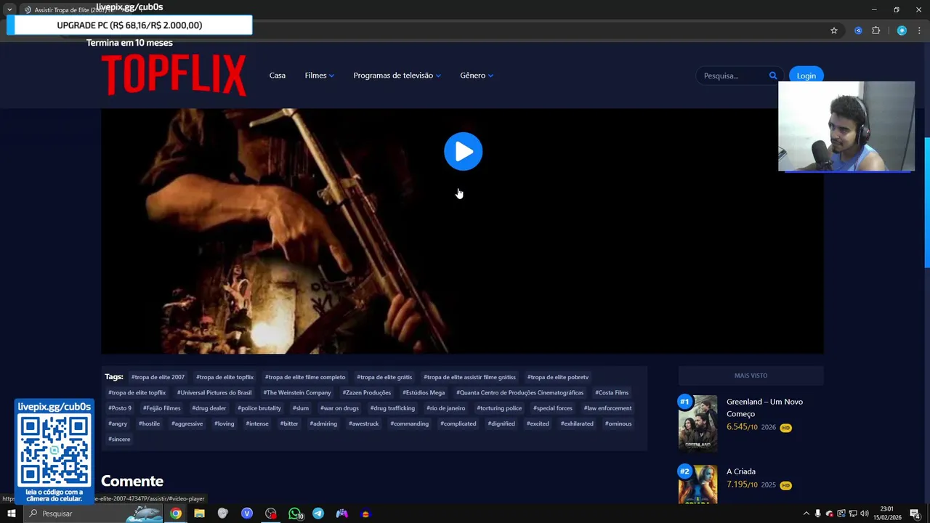Screen dimensions: 930x523
Task: Open the Chrome extensions puzzle icon
Action: pos(876,31)
